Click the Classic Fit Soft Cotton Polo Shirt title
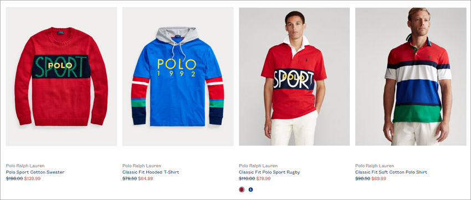Image resolution: width=471 pixels, height=200 pixels. [x=391, y=172]
